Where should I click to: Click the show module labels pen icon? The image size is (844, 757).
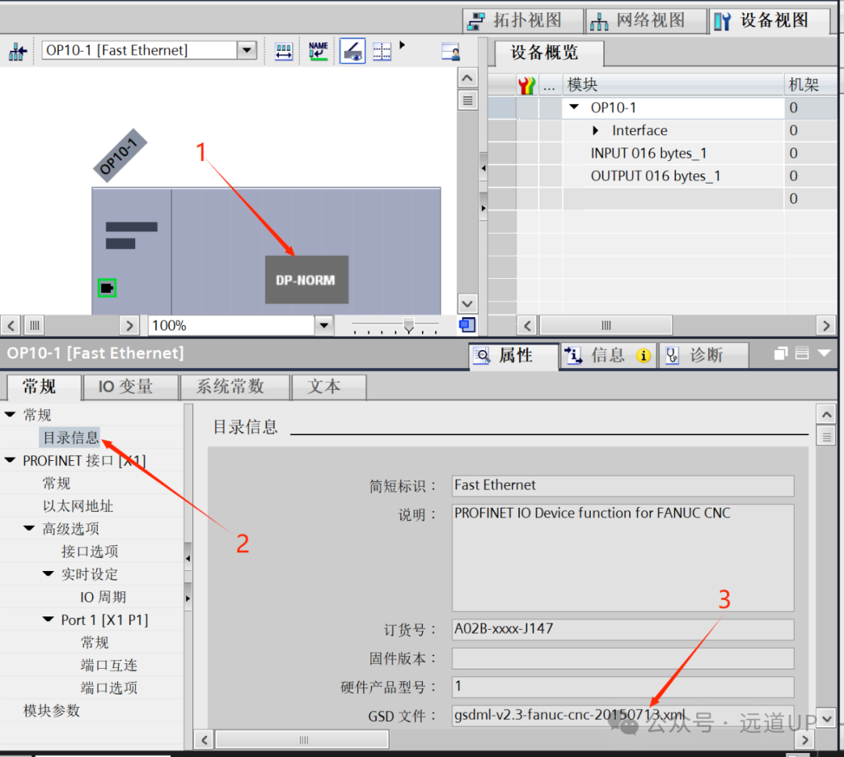pos(352,51)
